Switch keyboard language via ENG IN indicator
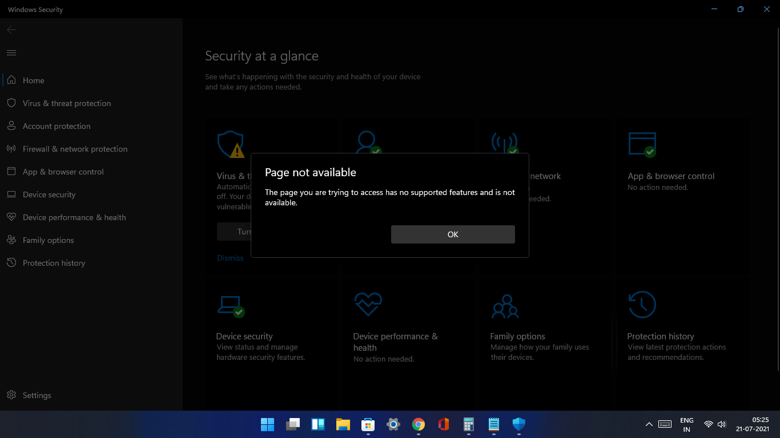This screenshot has height=438, width=780. click(x=686, y=424)
